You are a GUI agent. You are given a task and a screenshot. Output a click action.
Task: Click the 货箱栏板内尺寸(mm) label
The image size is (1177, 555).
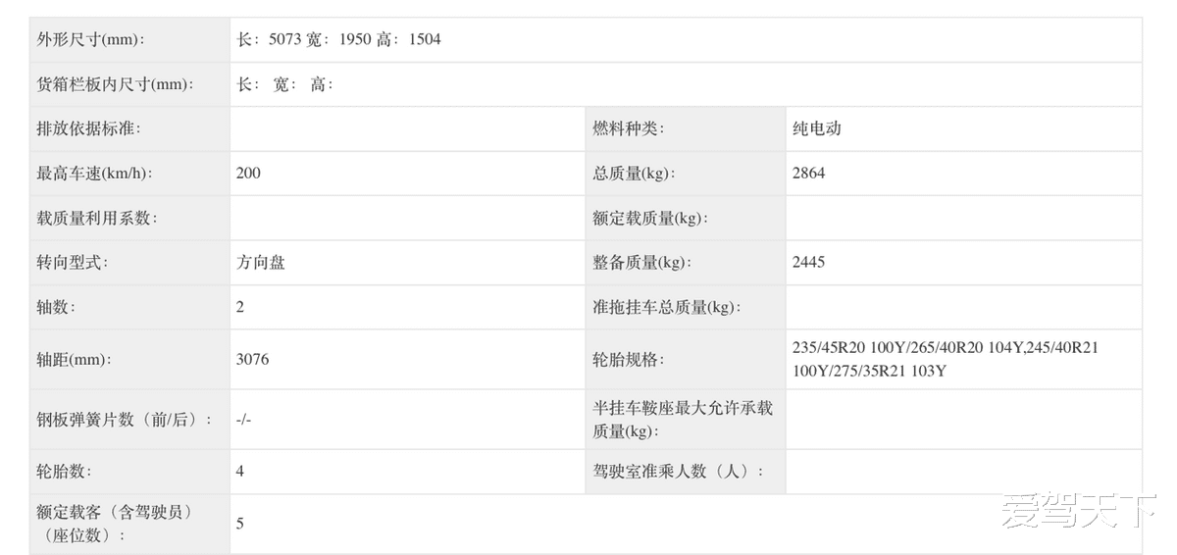click(115, 84)
